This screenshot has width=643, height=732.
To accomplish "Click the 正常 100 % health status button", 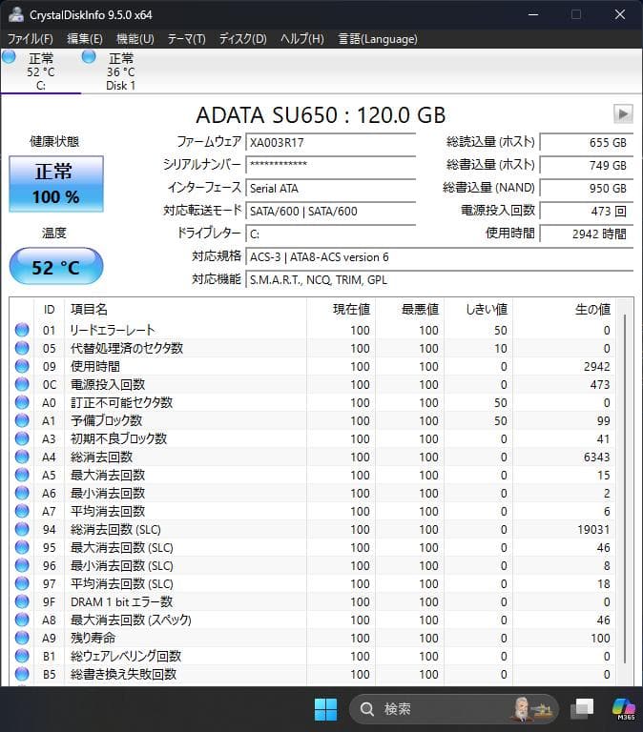I will pos(56,184).
